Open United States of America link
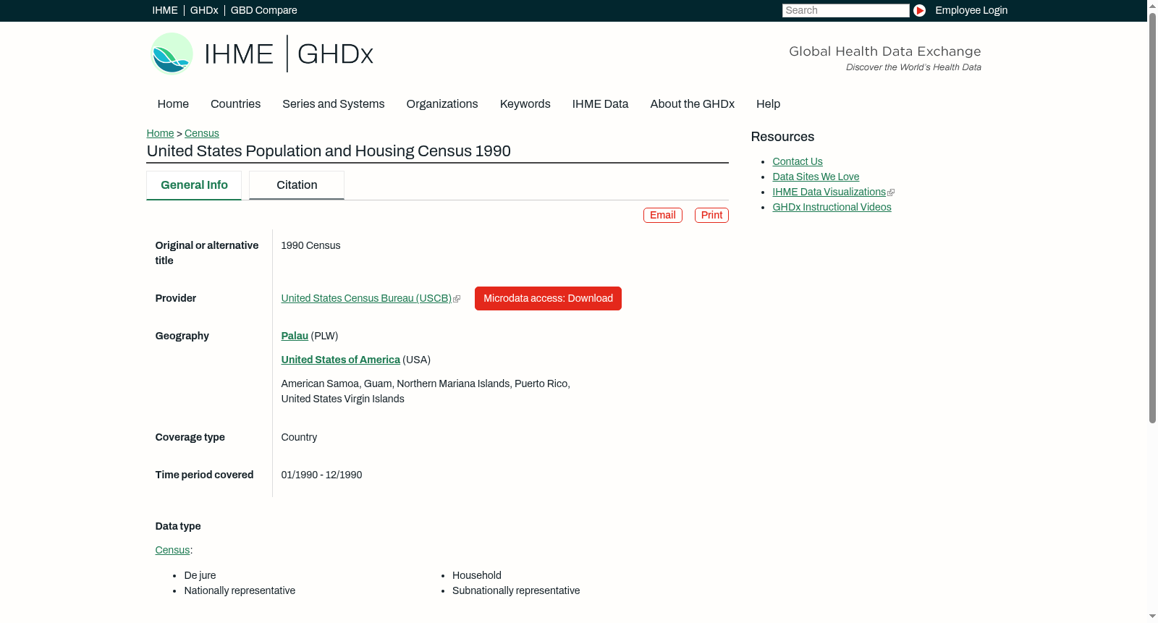The width and height of the screenshot is (1158, 623). (340, 360)
